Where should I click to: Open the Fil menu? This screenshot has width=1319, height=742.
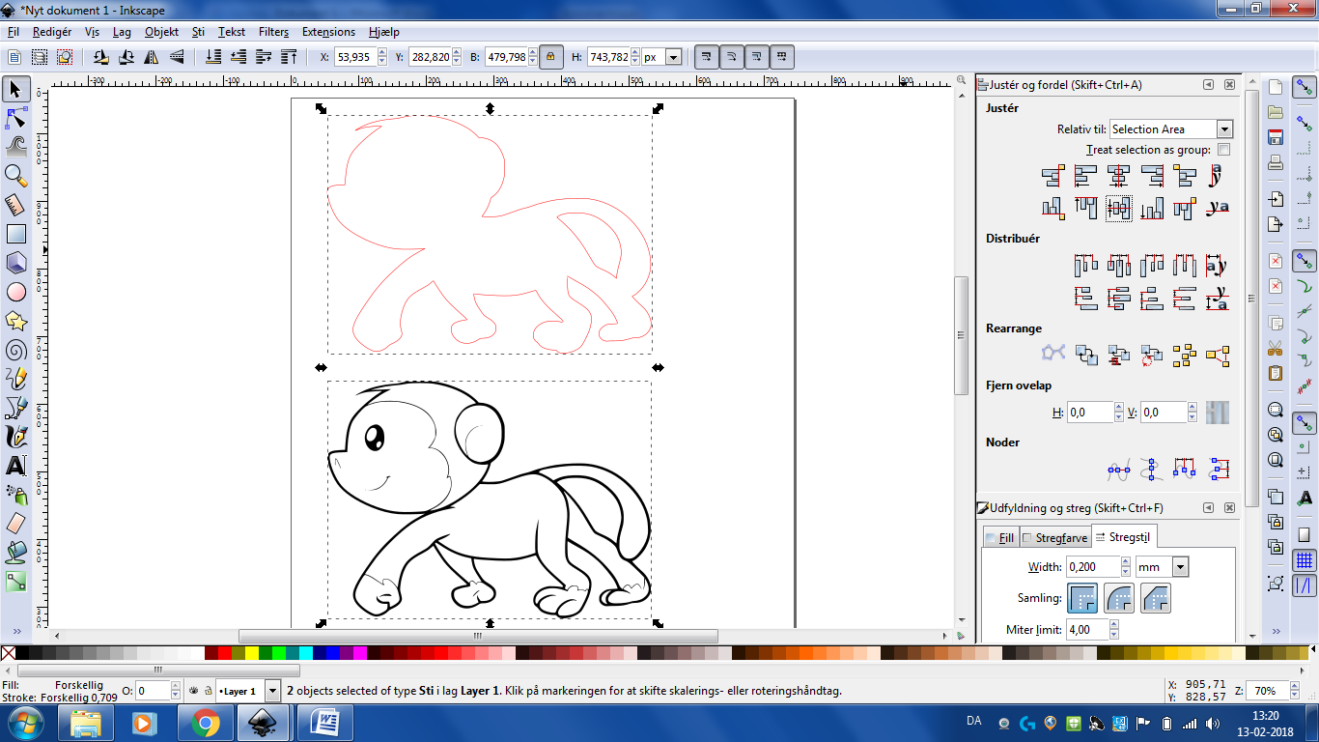tap(14, 32)
